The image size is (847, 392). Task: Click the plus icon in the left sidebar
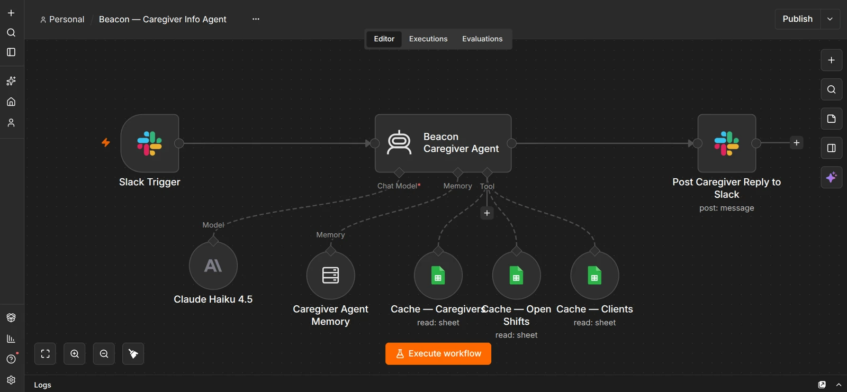(x=11, y=13)
